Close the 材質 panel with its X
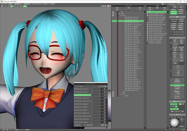The height and width of the screenshot is (131, 187). coord(167,6)
